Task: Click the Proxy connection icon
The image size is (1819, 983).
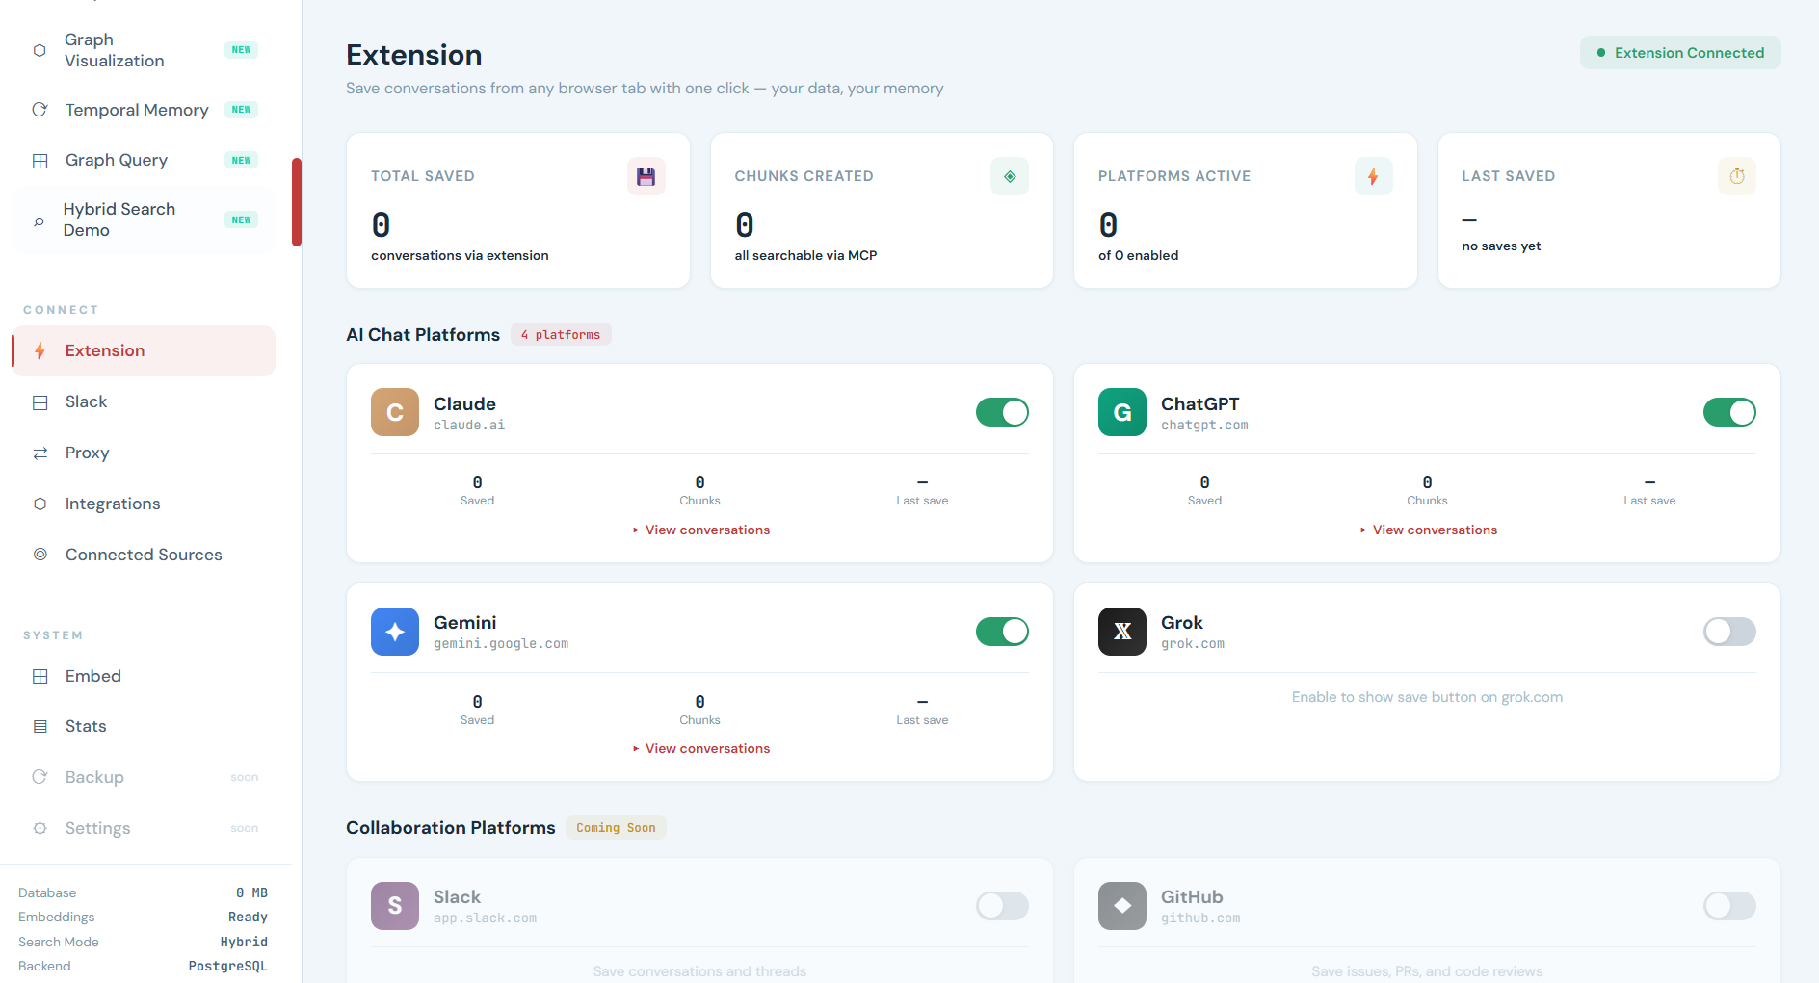Action: tap(40, 453)
